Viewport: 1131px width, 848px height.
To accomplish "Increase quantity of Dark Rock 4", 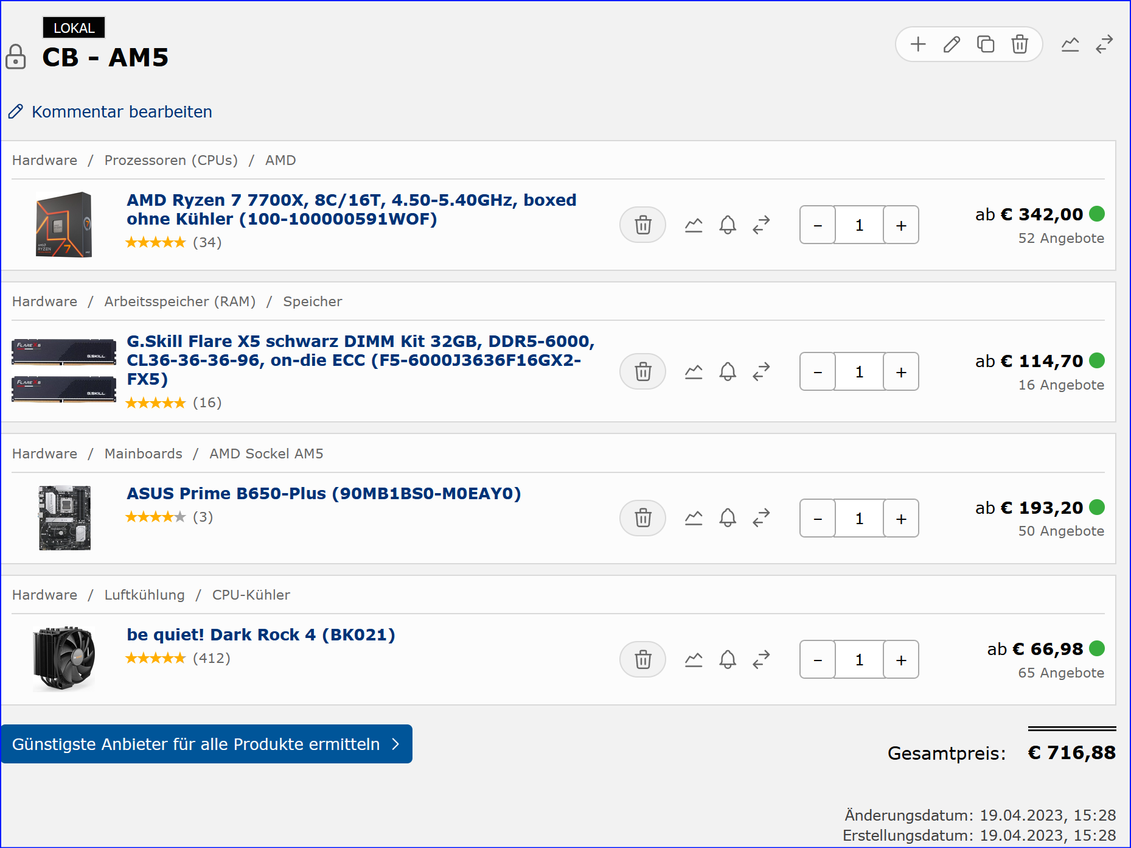I will tap(901, 659).
